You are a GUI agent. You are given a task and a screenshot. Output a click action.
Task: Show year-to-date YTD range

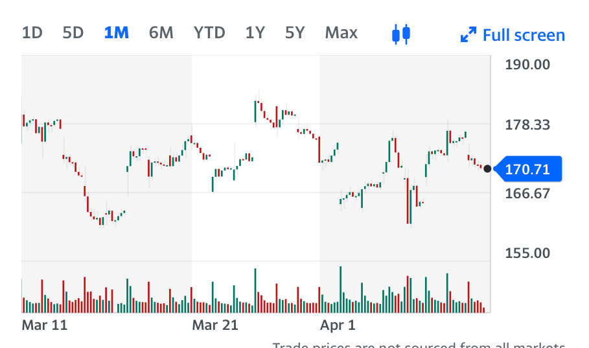tap(209, 32)
